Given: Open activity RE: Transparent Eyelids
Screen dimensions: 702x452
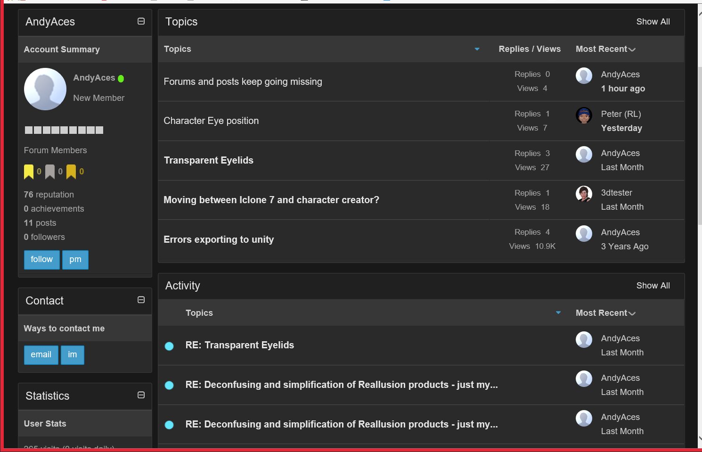Looking at the screenshot, I should click(240, 345).
